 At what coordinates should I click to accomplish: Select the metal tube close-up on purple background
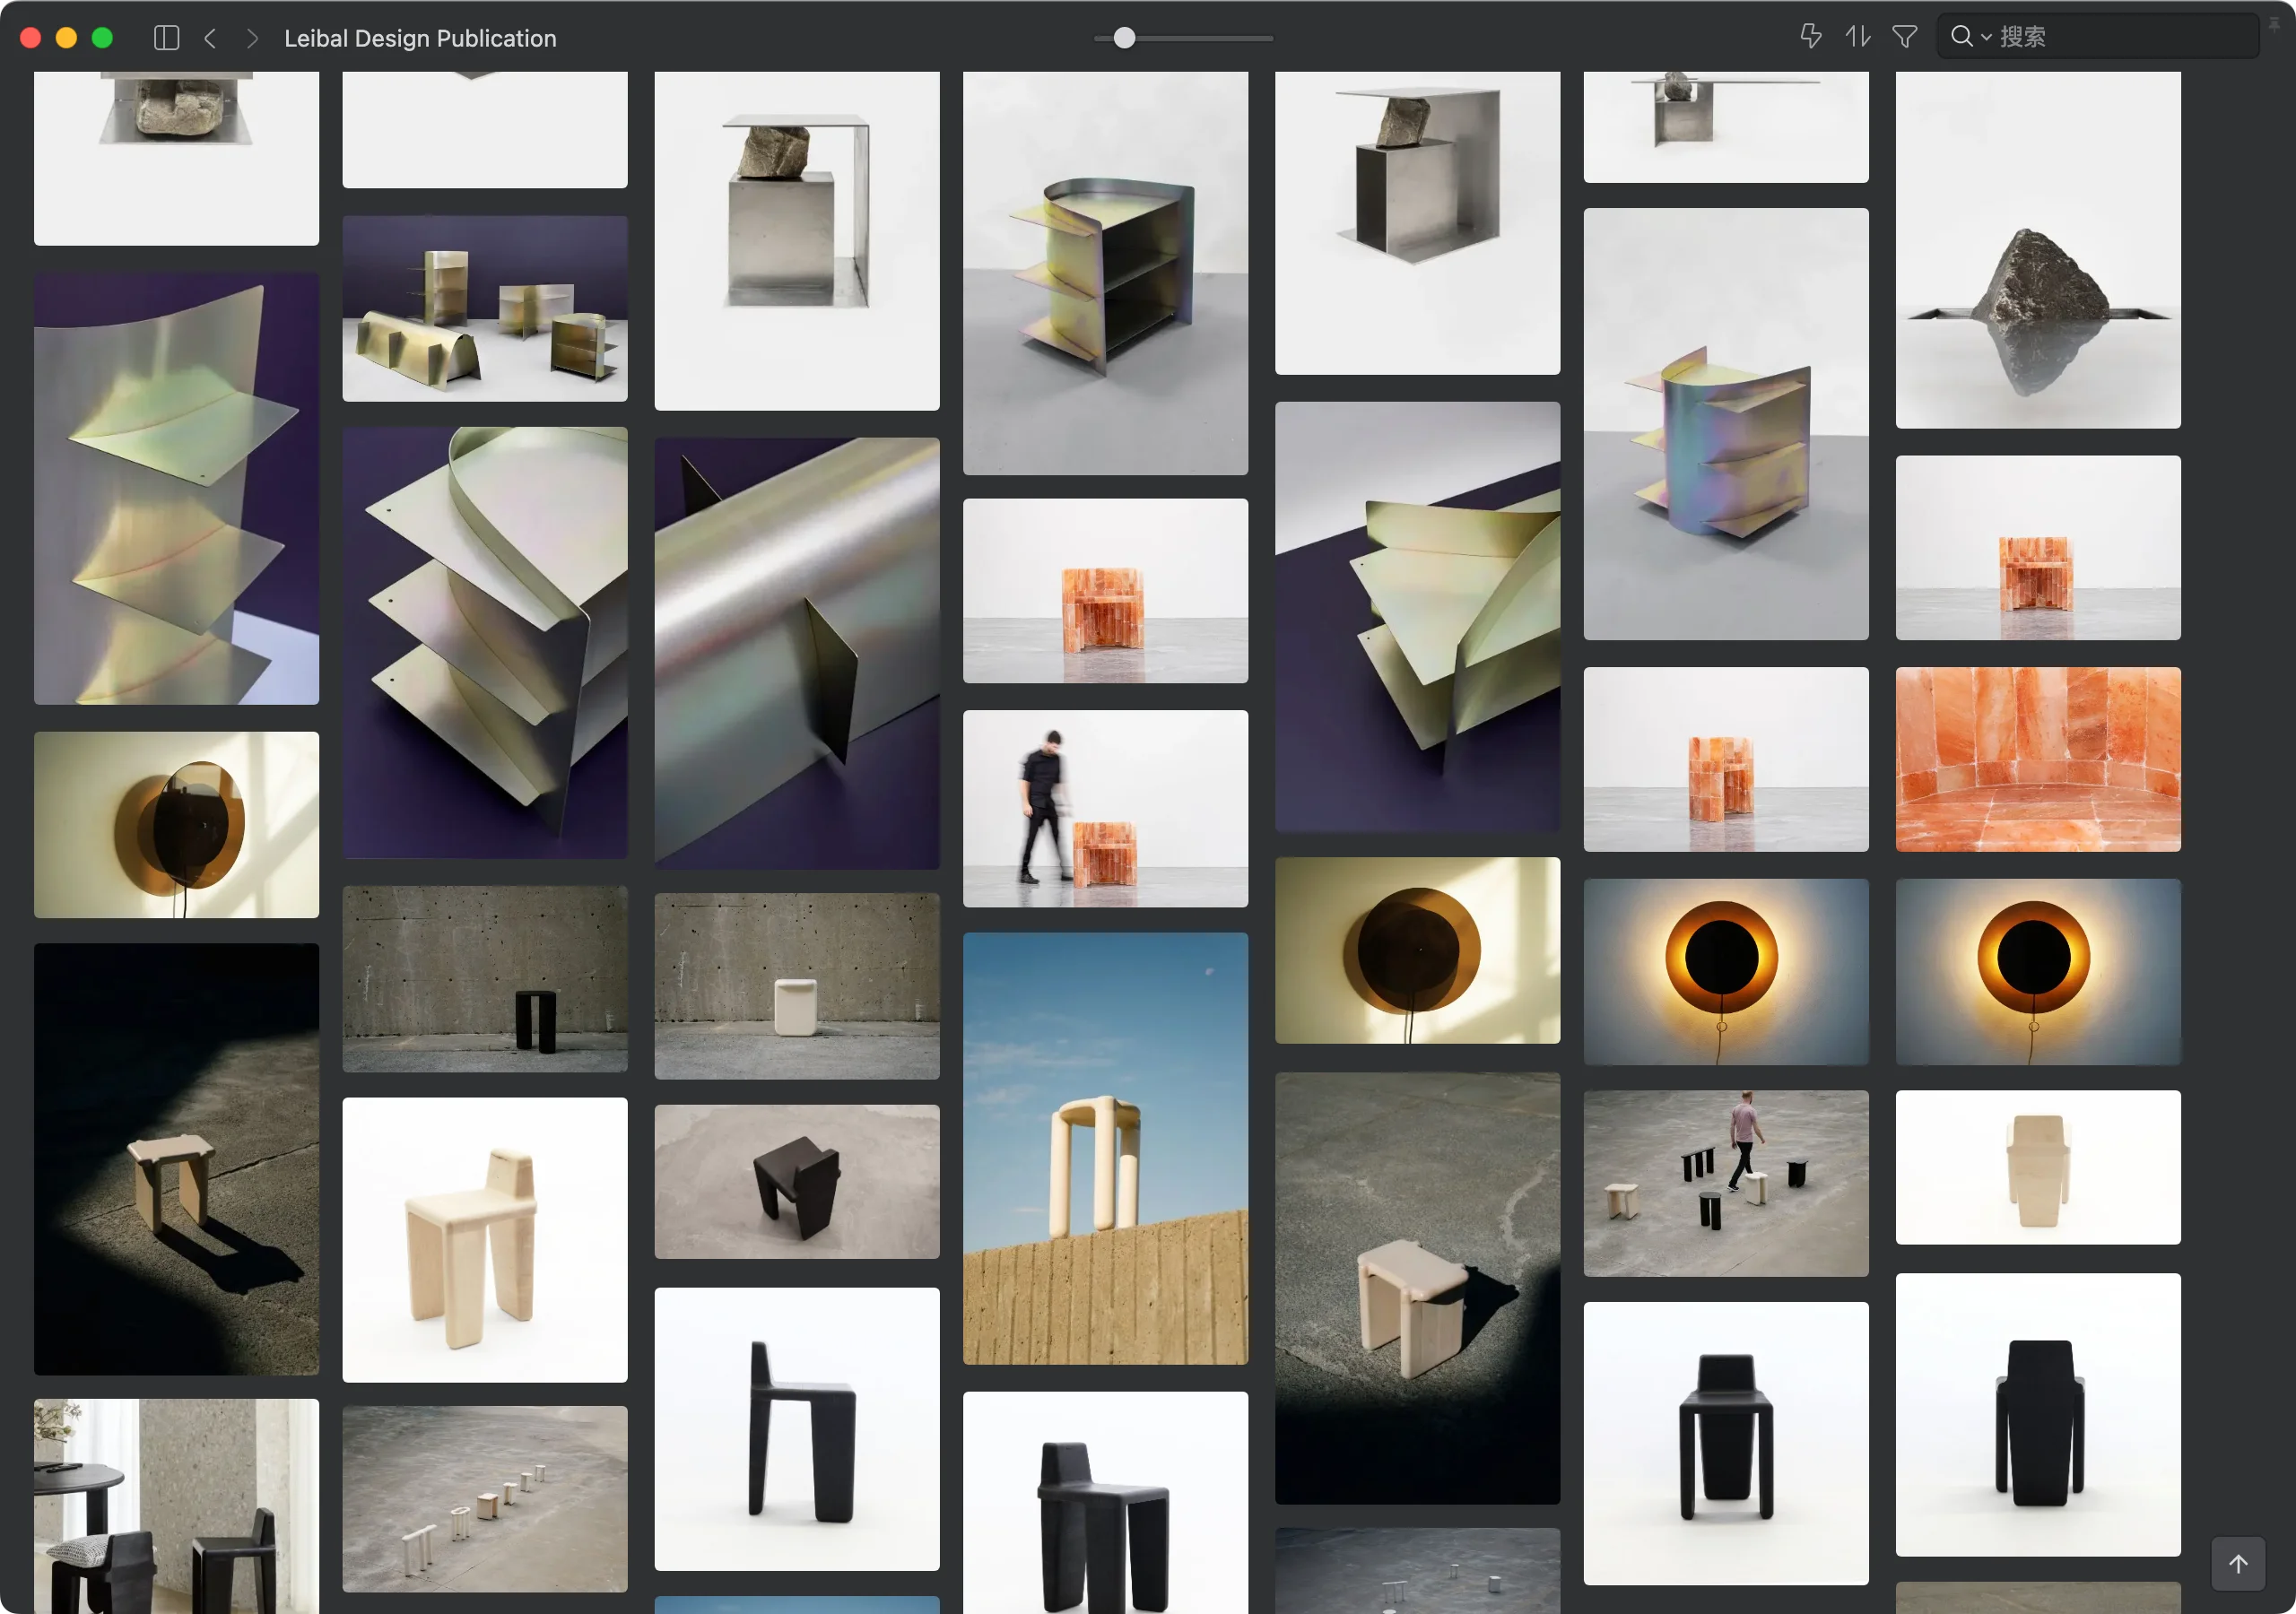(797, 653)
